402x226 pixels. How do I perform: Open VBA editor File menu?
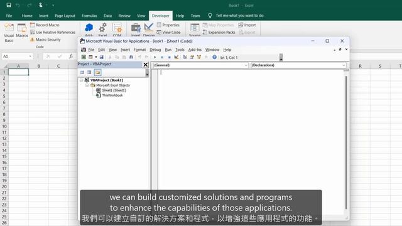coord(91,50)
